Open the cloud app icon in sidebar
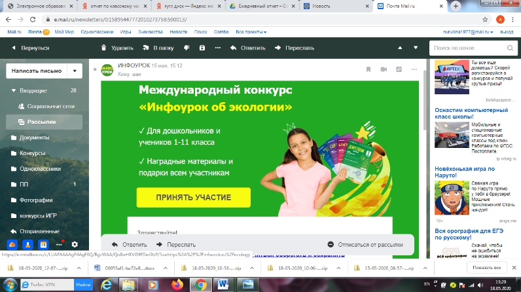Screen dimensions: 521x292 pos(11,244)
